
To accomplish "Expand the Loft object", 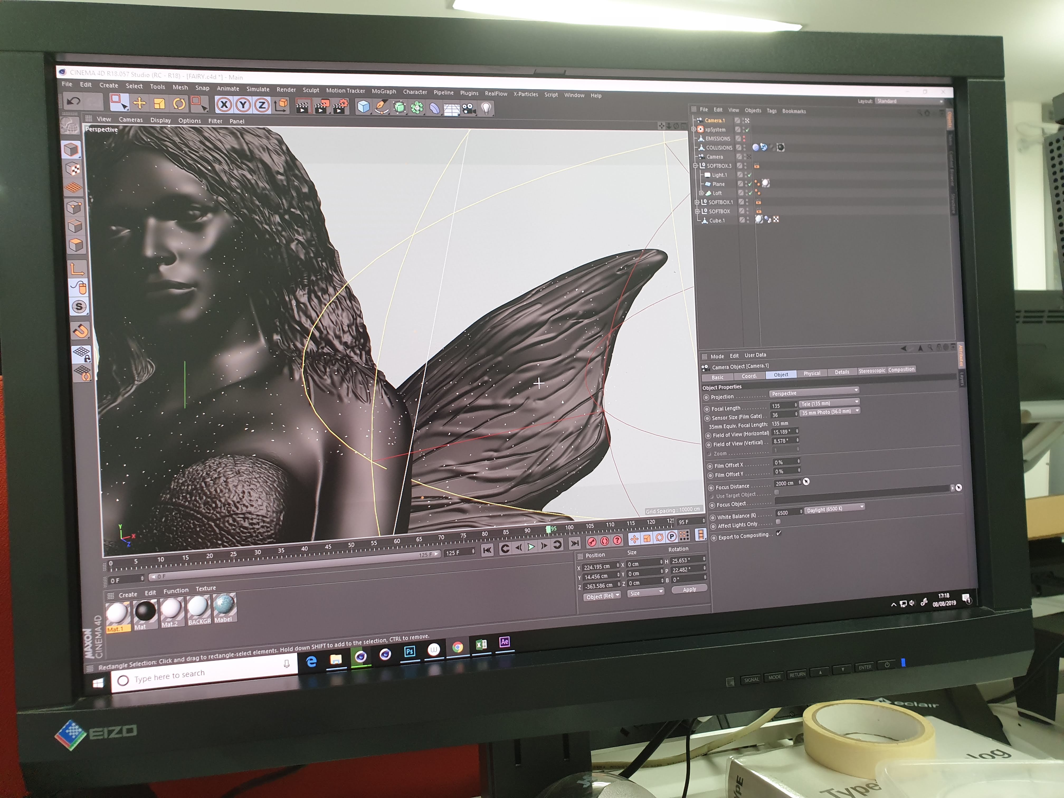I will (701, 193).
